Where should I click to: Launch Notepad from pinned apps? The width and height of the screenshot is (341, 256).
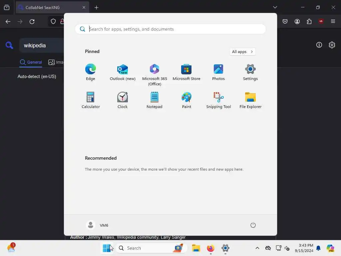pyautogui.click(x=155, y=100)
